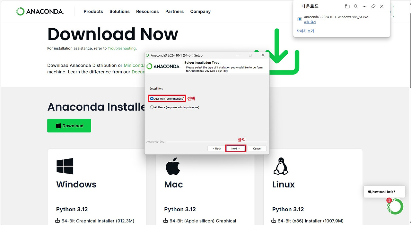Open the Resources menu

[x=147, y=12]
